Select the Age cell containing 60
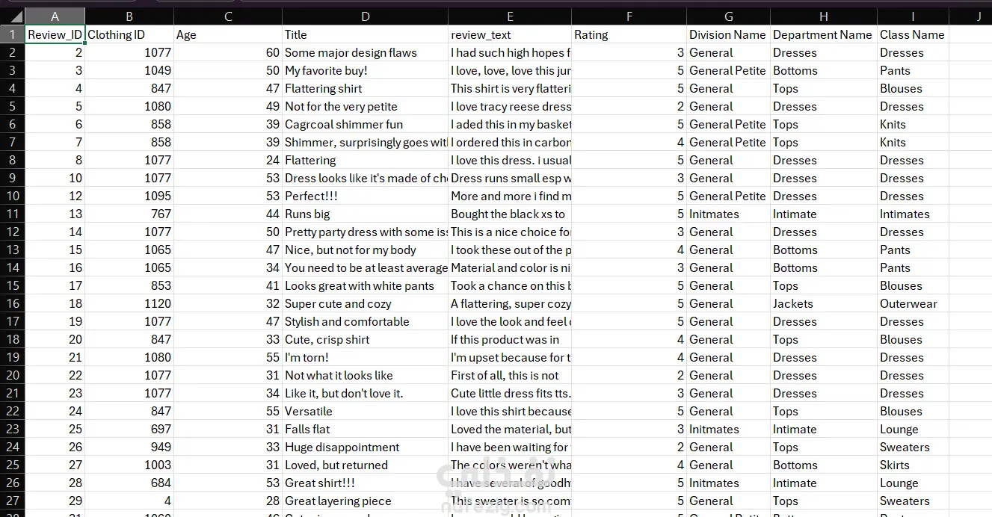Screen dimensions: 992x517 click(x=228, y=52)
